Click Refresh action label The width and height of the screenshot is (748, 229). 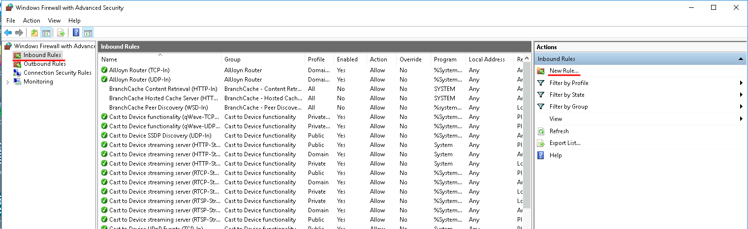[559, 131]
